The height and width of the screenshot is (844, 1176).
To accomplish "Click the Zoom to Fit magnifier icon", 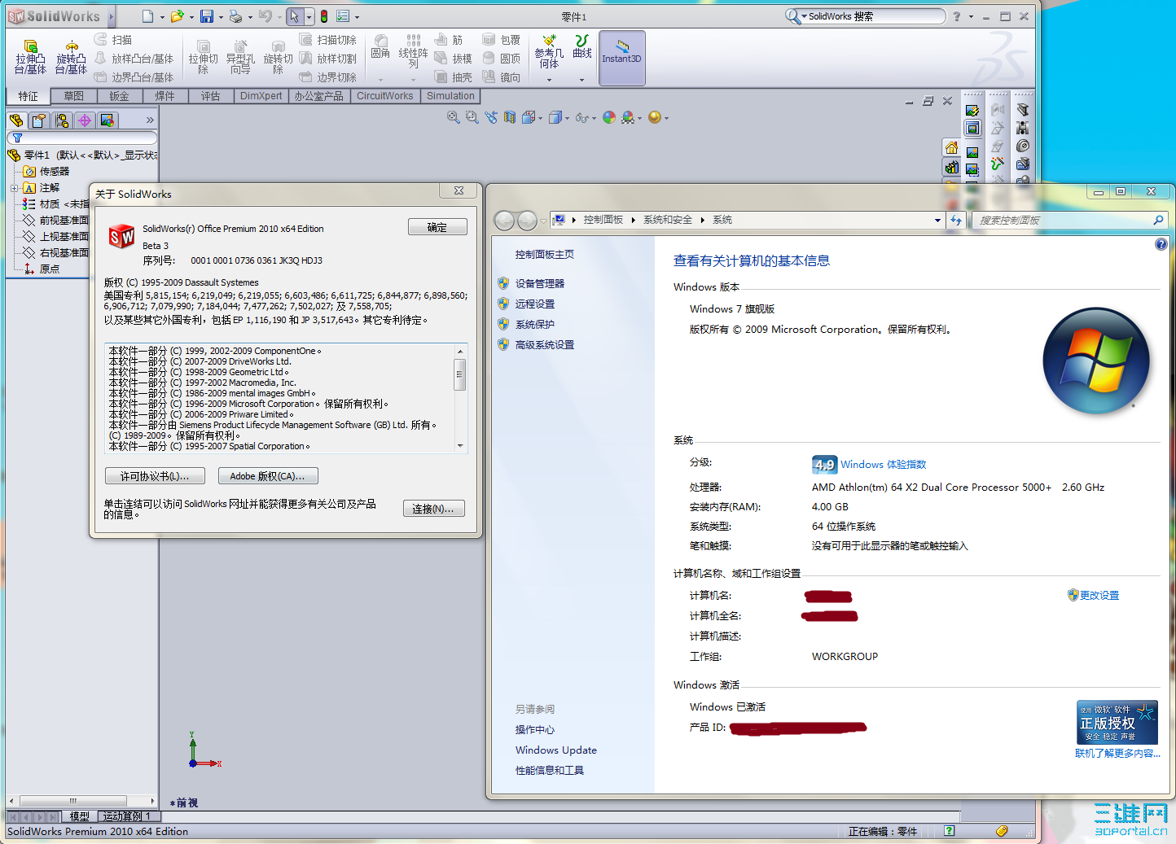I will point(454,118).
